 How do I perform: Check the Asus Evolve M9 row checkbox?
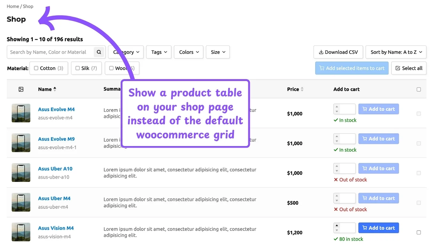tap(419, 143)
